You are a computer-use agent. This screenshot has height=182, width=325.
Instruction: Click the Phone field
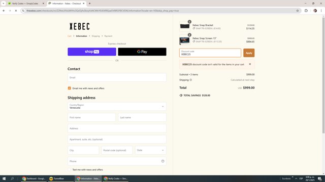117,161
